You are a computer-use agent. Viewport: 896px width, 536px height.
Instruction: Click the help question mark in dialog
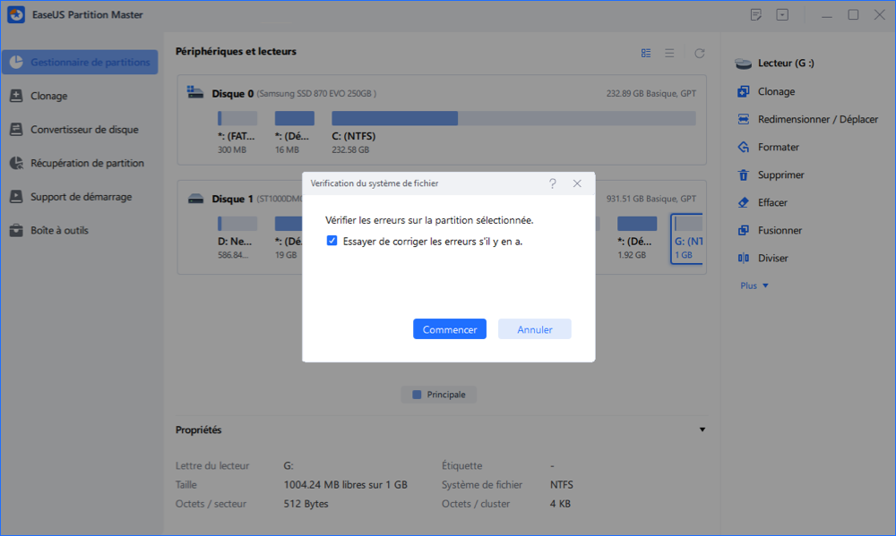click(x=552, y=183)
